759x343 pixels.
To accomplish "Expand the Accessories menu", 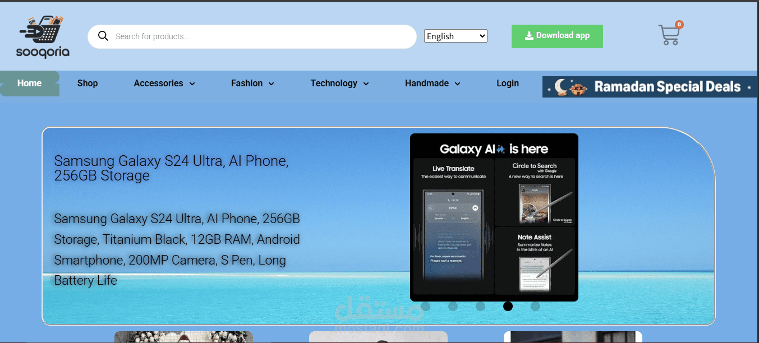I will click(164, 84).
